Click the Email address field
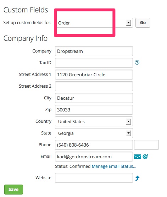The height and width of the screenshot is (197, 167). point(94,157)
